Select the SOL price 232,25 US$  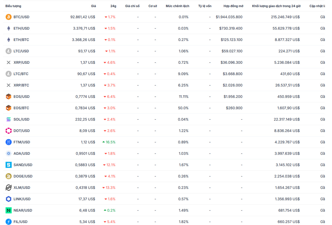[85, 119]
